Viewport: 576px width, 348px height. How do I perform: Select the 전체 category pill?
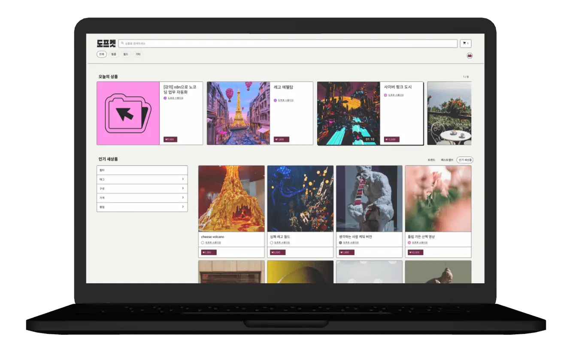[102, 54]
